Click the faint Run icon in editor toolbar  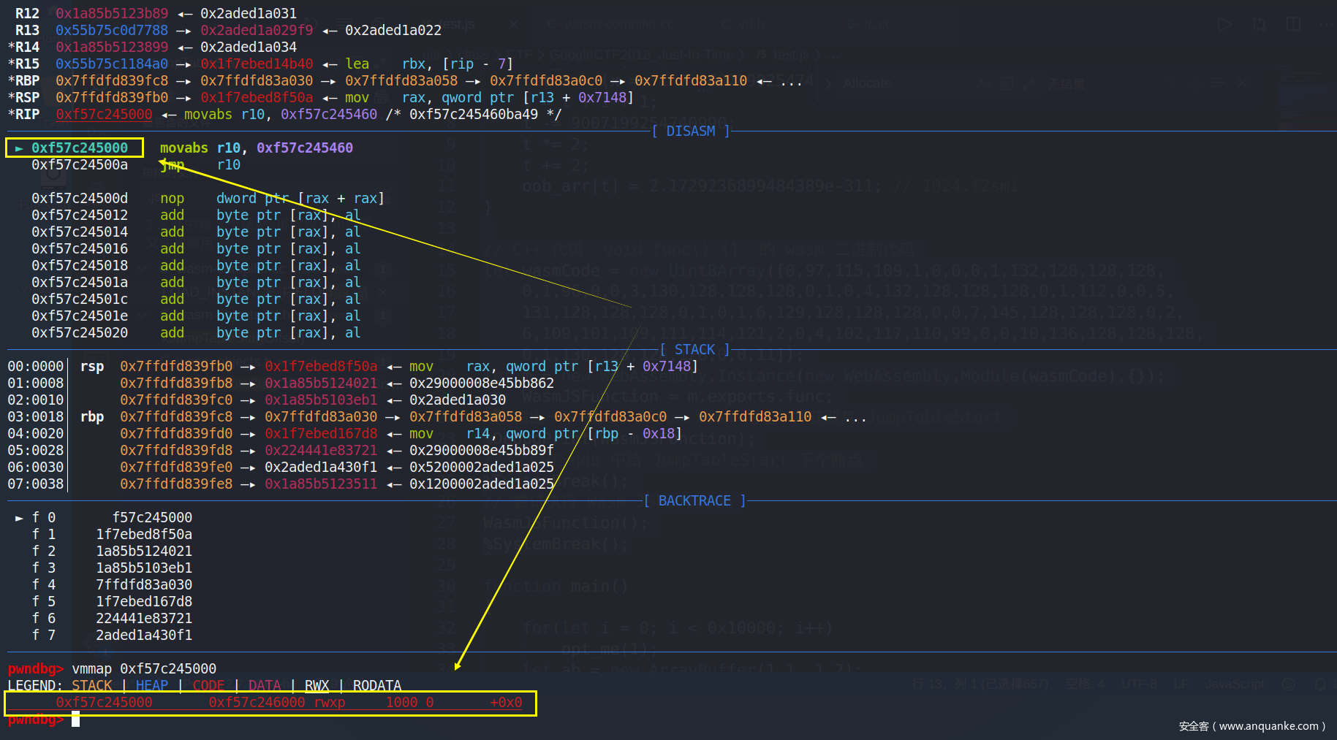tap(1224, 25)
